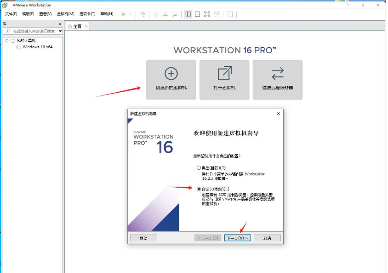Screen dimensions: 388x273
Task: Collapse the 我的计算机 tree node
Action: [x=7, y=40]
